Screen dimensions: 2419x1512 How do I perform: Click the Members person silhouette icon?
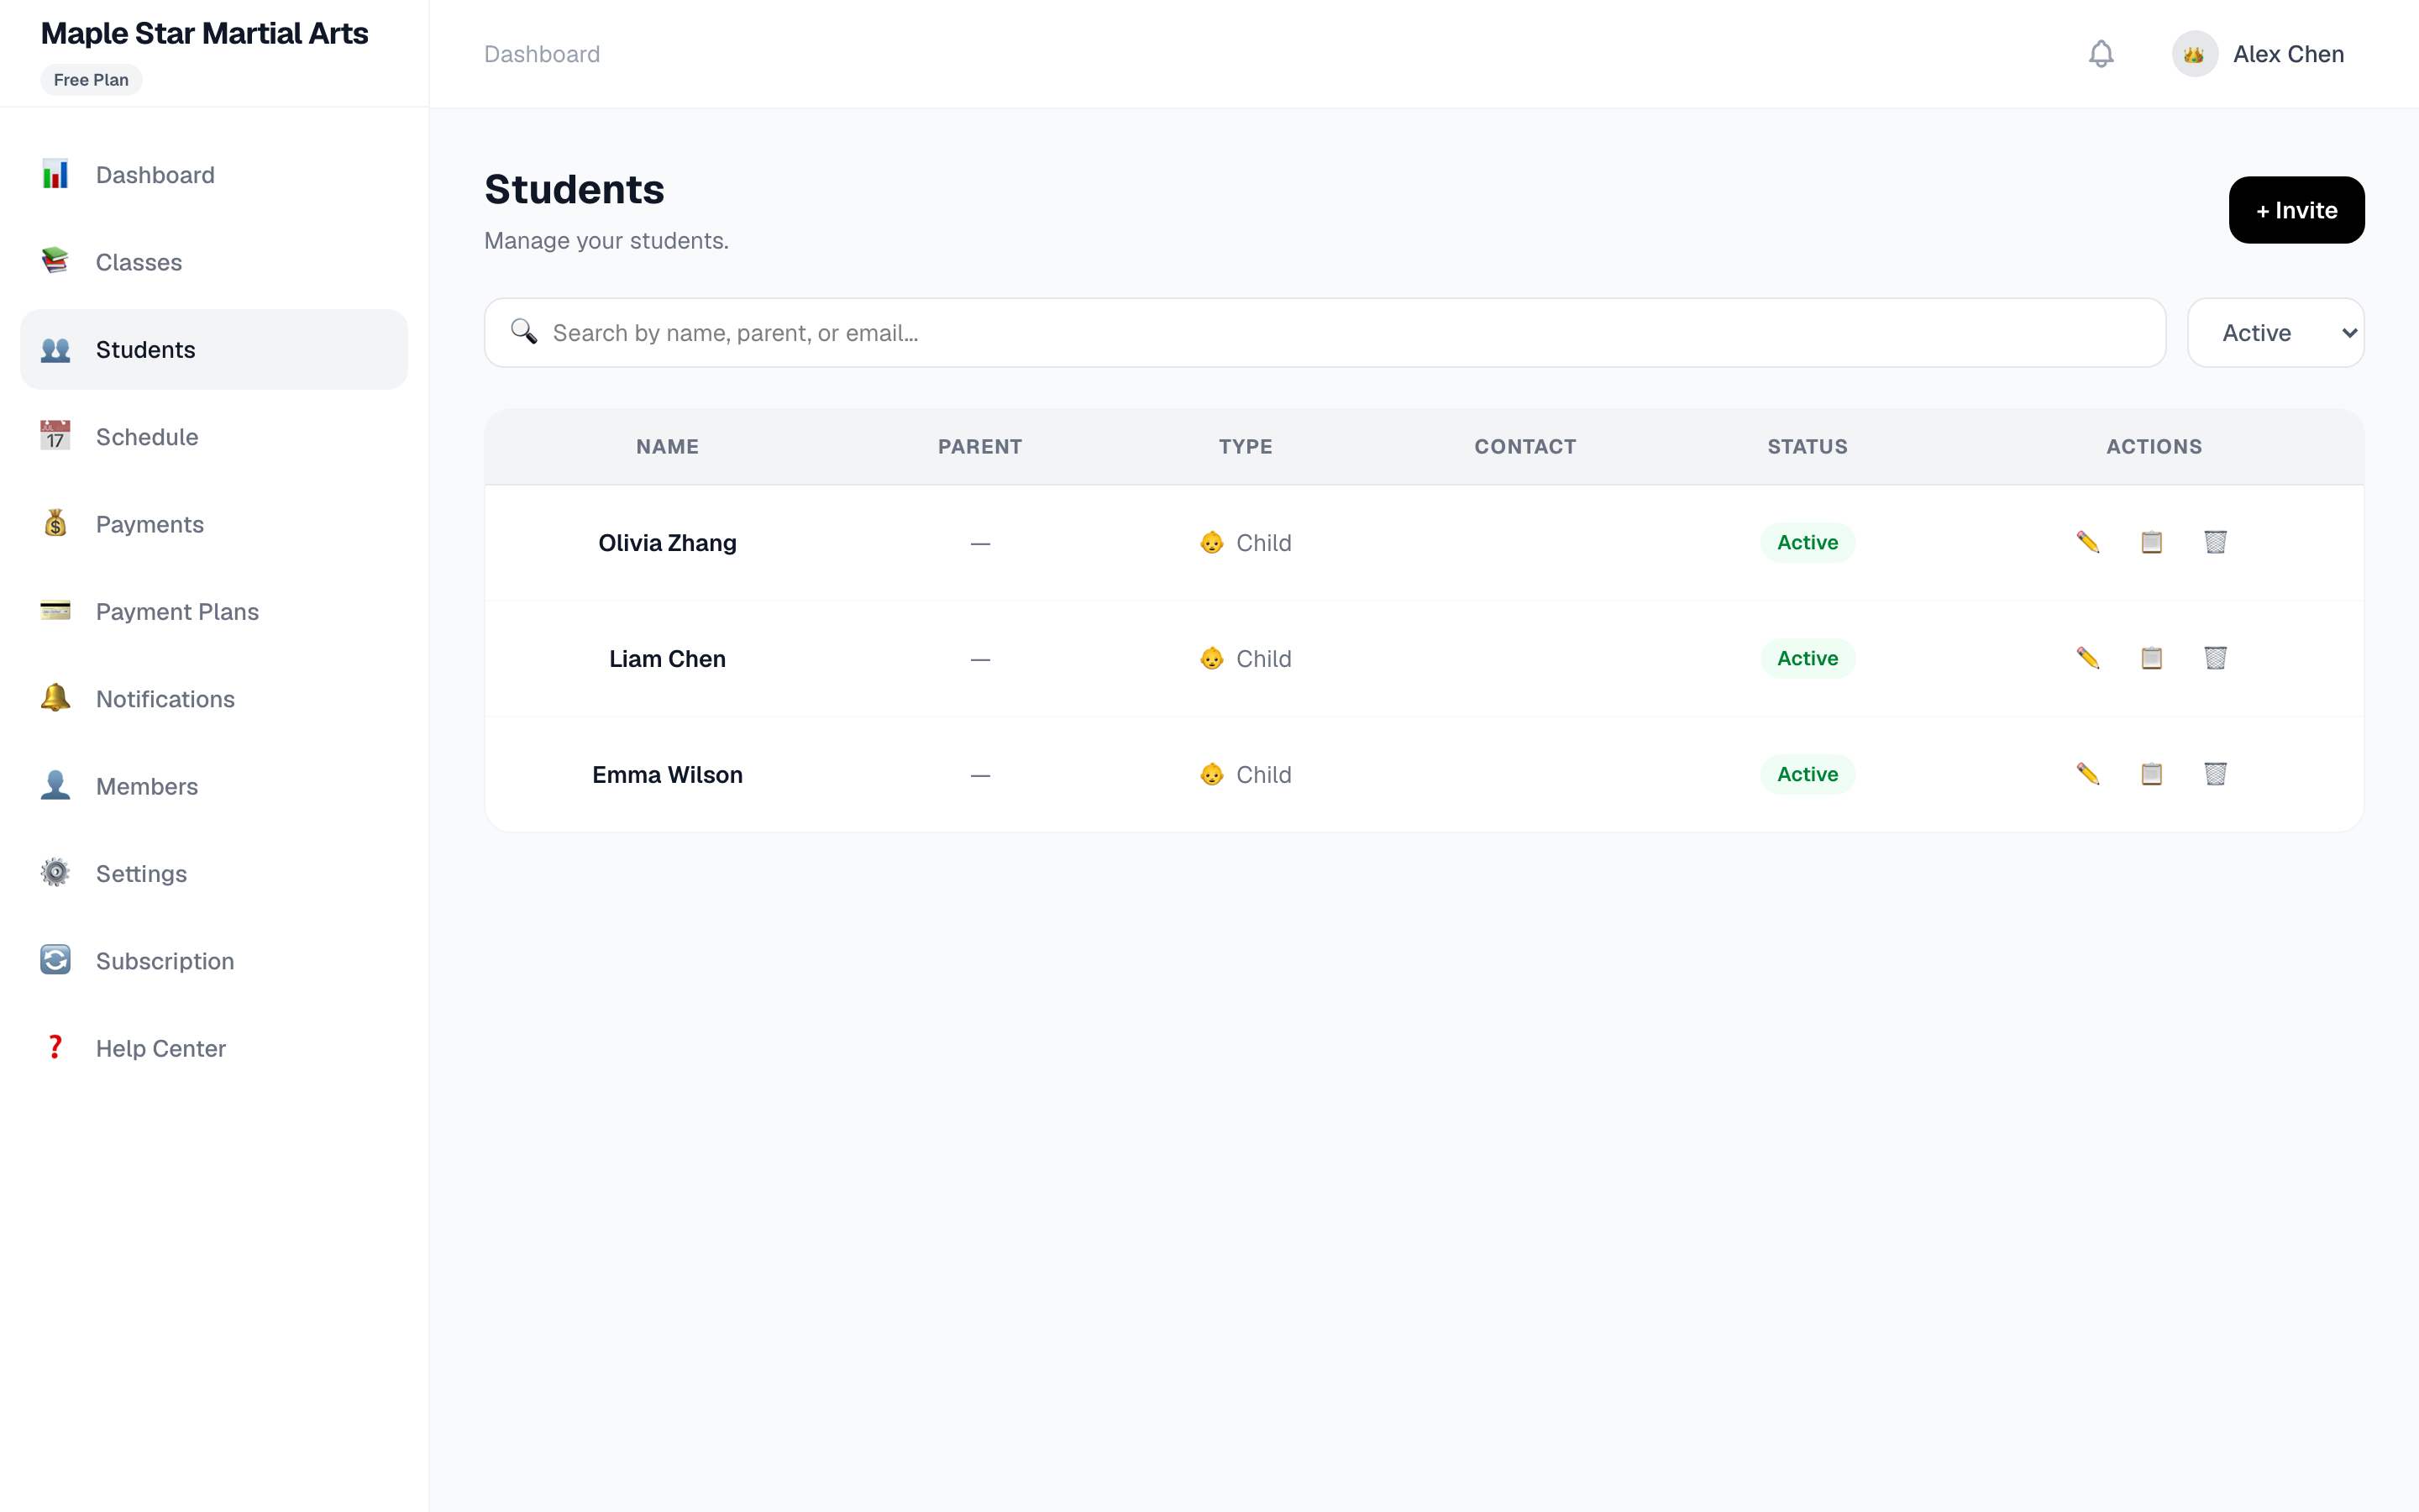[55, 785]
